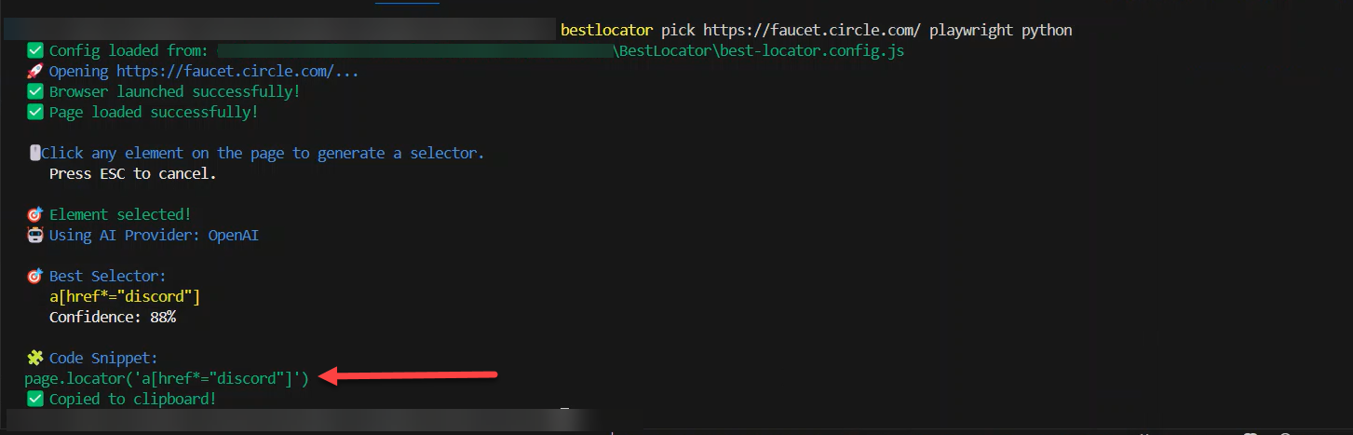Click the 'Confidence: 88%' value

(x=113, y=317)
